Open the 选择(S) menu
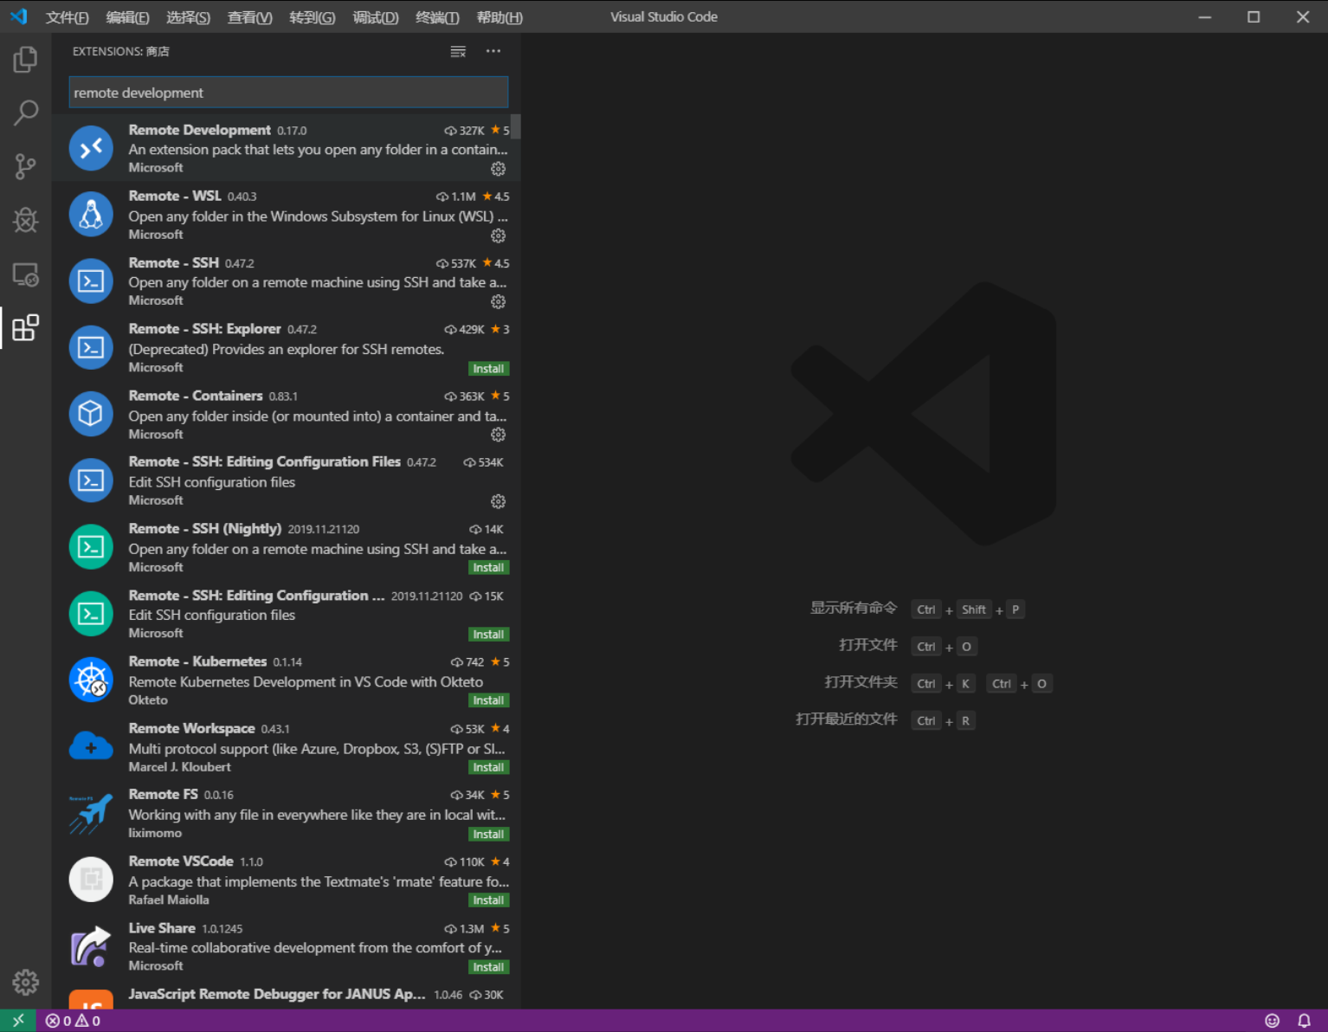The width and height of the screenshot is (1328, 1032). pyautogui.click(x=188, y=17)
